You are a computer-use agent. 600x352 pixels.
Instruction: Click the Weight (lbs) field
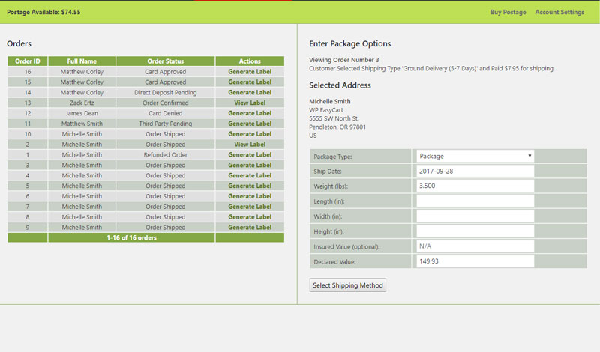[475, 186]
